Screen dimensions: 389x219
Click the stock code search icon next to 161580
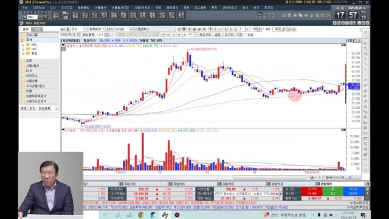(134, 29)
